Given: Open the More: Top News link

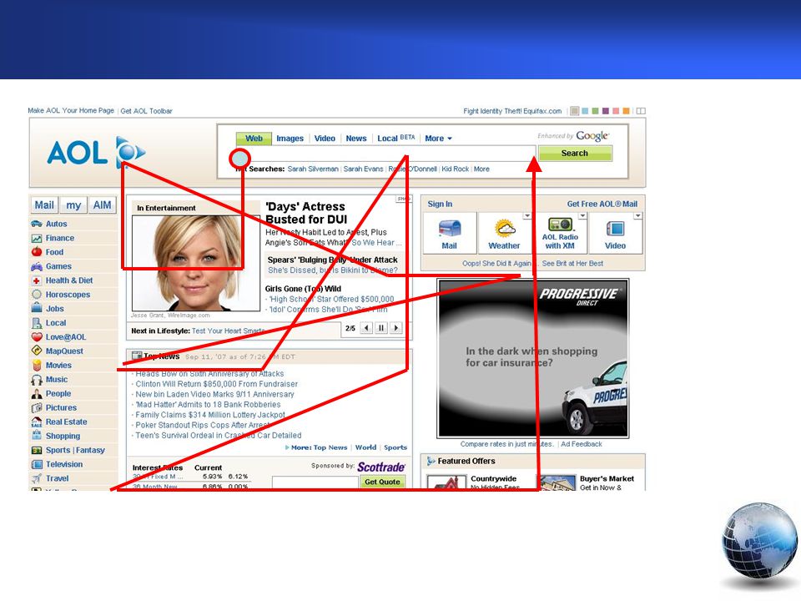Looking at the screenshot, I should point(320,447).
